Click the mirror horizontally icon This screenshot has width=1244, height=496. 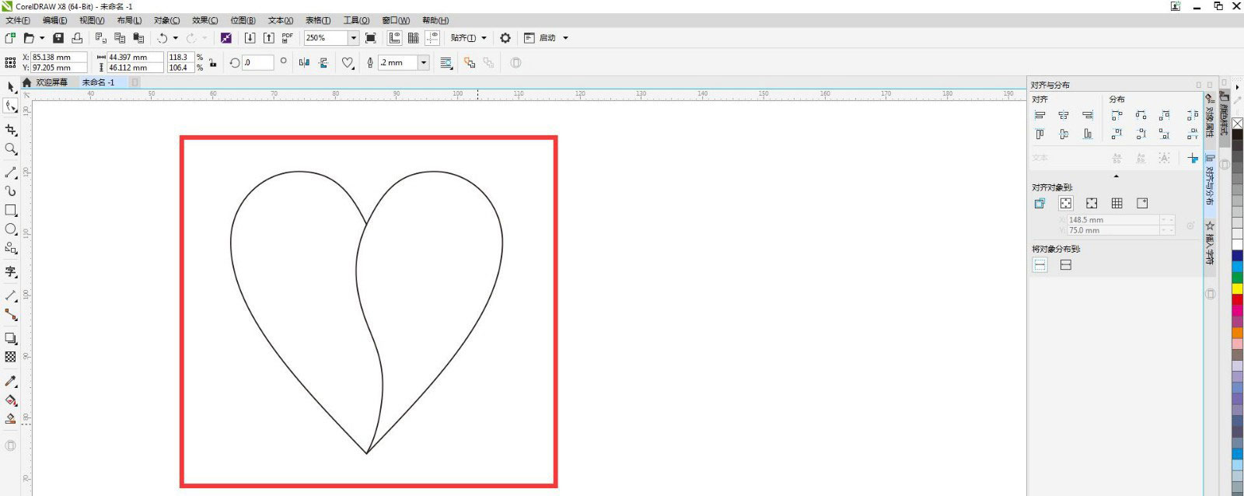click(x=304, y=63)
